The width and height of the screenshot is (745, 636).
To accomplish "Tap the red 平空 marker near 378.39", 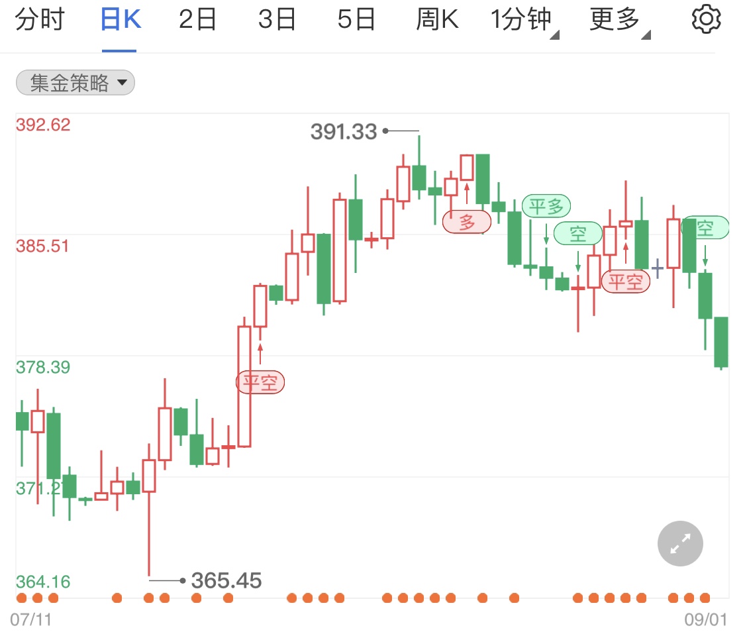I will (x=260, y=382).
